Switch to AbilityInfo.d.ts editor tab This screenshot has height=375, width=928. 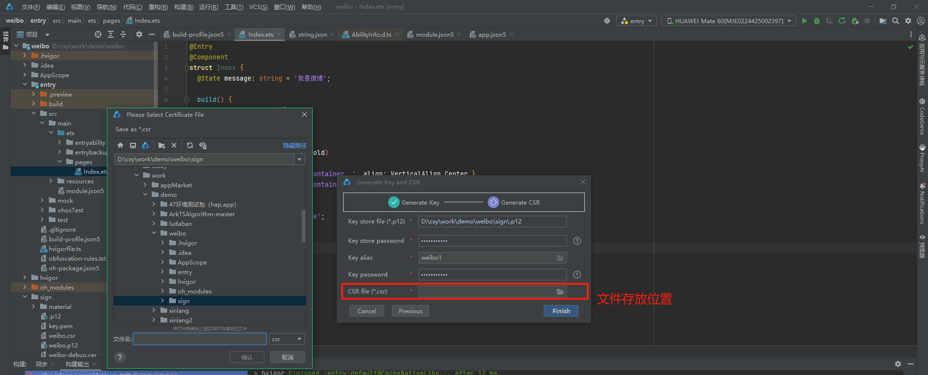tap(371, 34)
